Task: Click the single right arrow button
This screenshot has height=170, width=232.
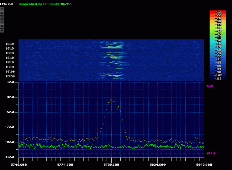Action: 2,22
